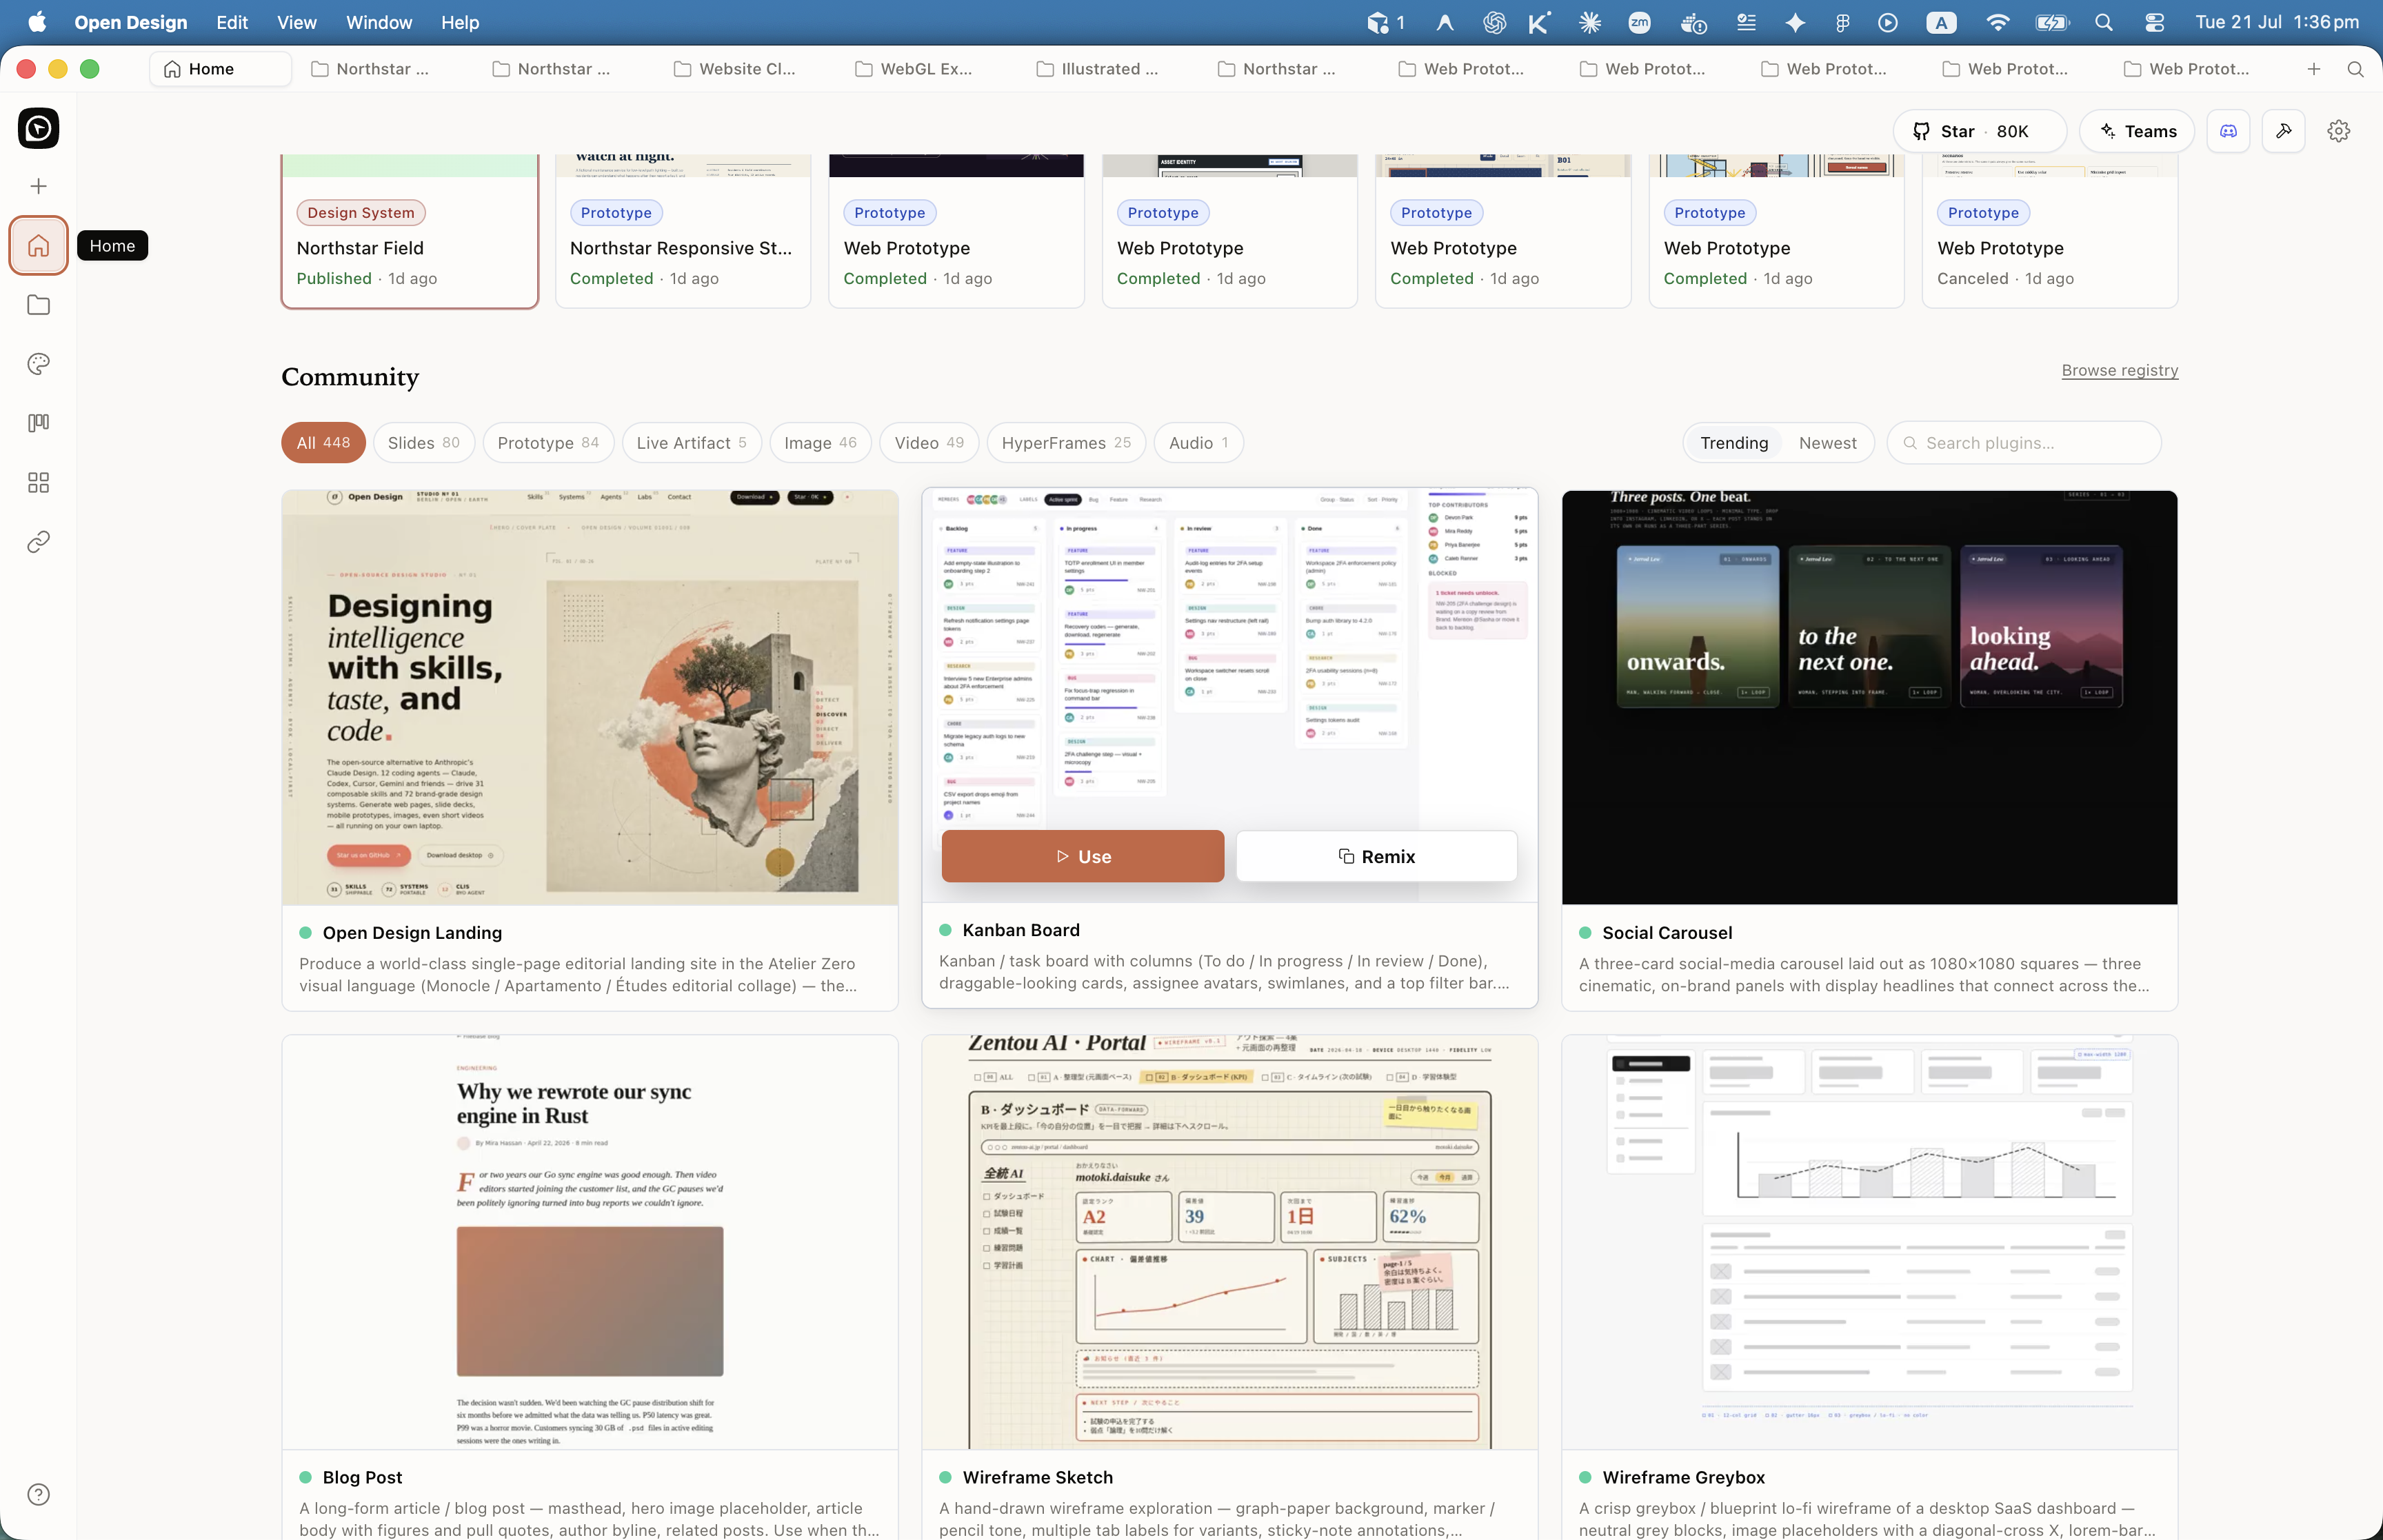Screen dimensions: 2383x1540
Task: Open the Control Center icon in menu bar
Action: (2155, 22)
